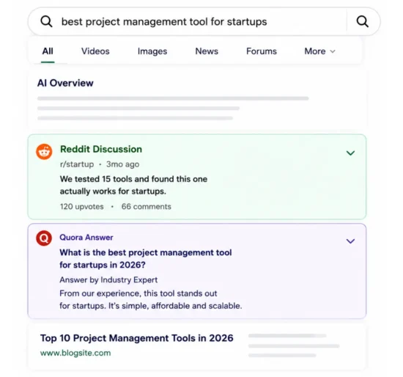Image resolution: width=403 pixels, height=377 pixels.
Task: Open Top 10 Project Management Tools result
Action: coord(137,338)
